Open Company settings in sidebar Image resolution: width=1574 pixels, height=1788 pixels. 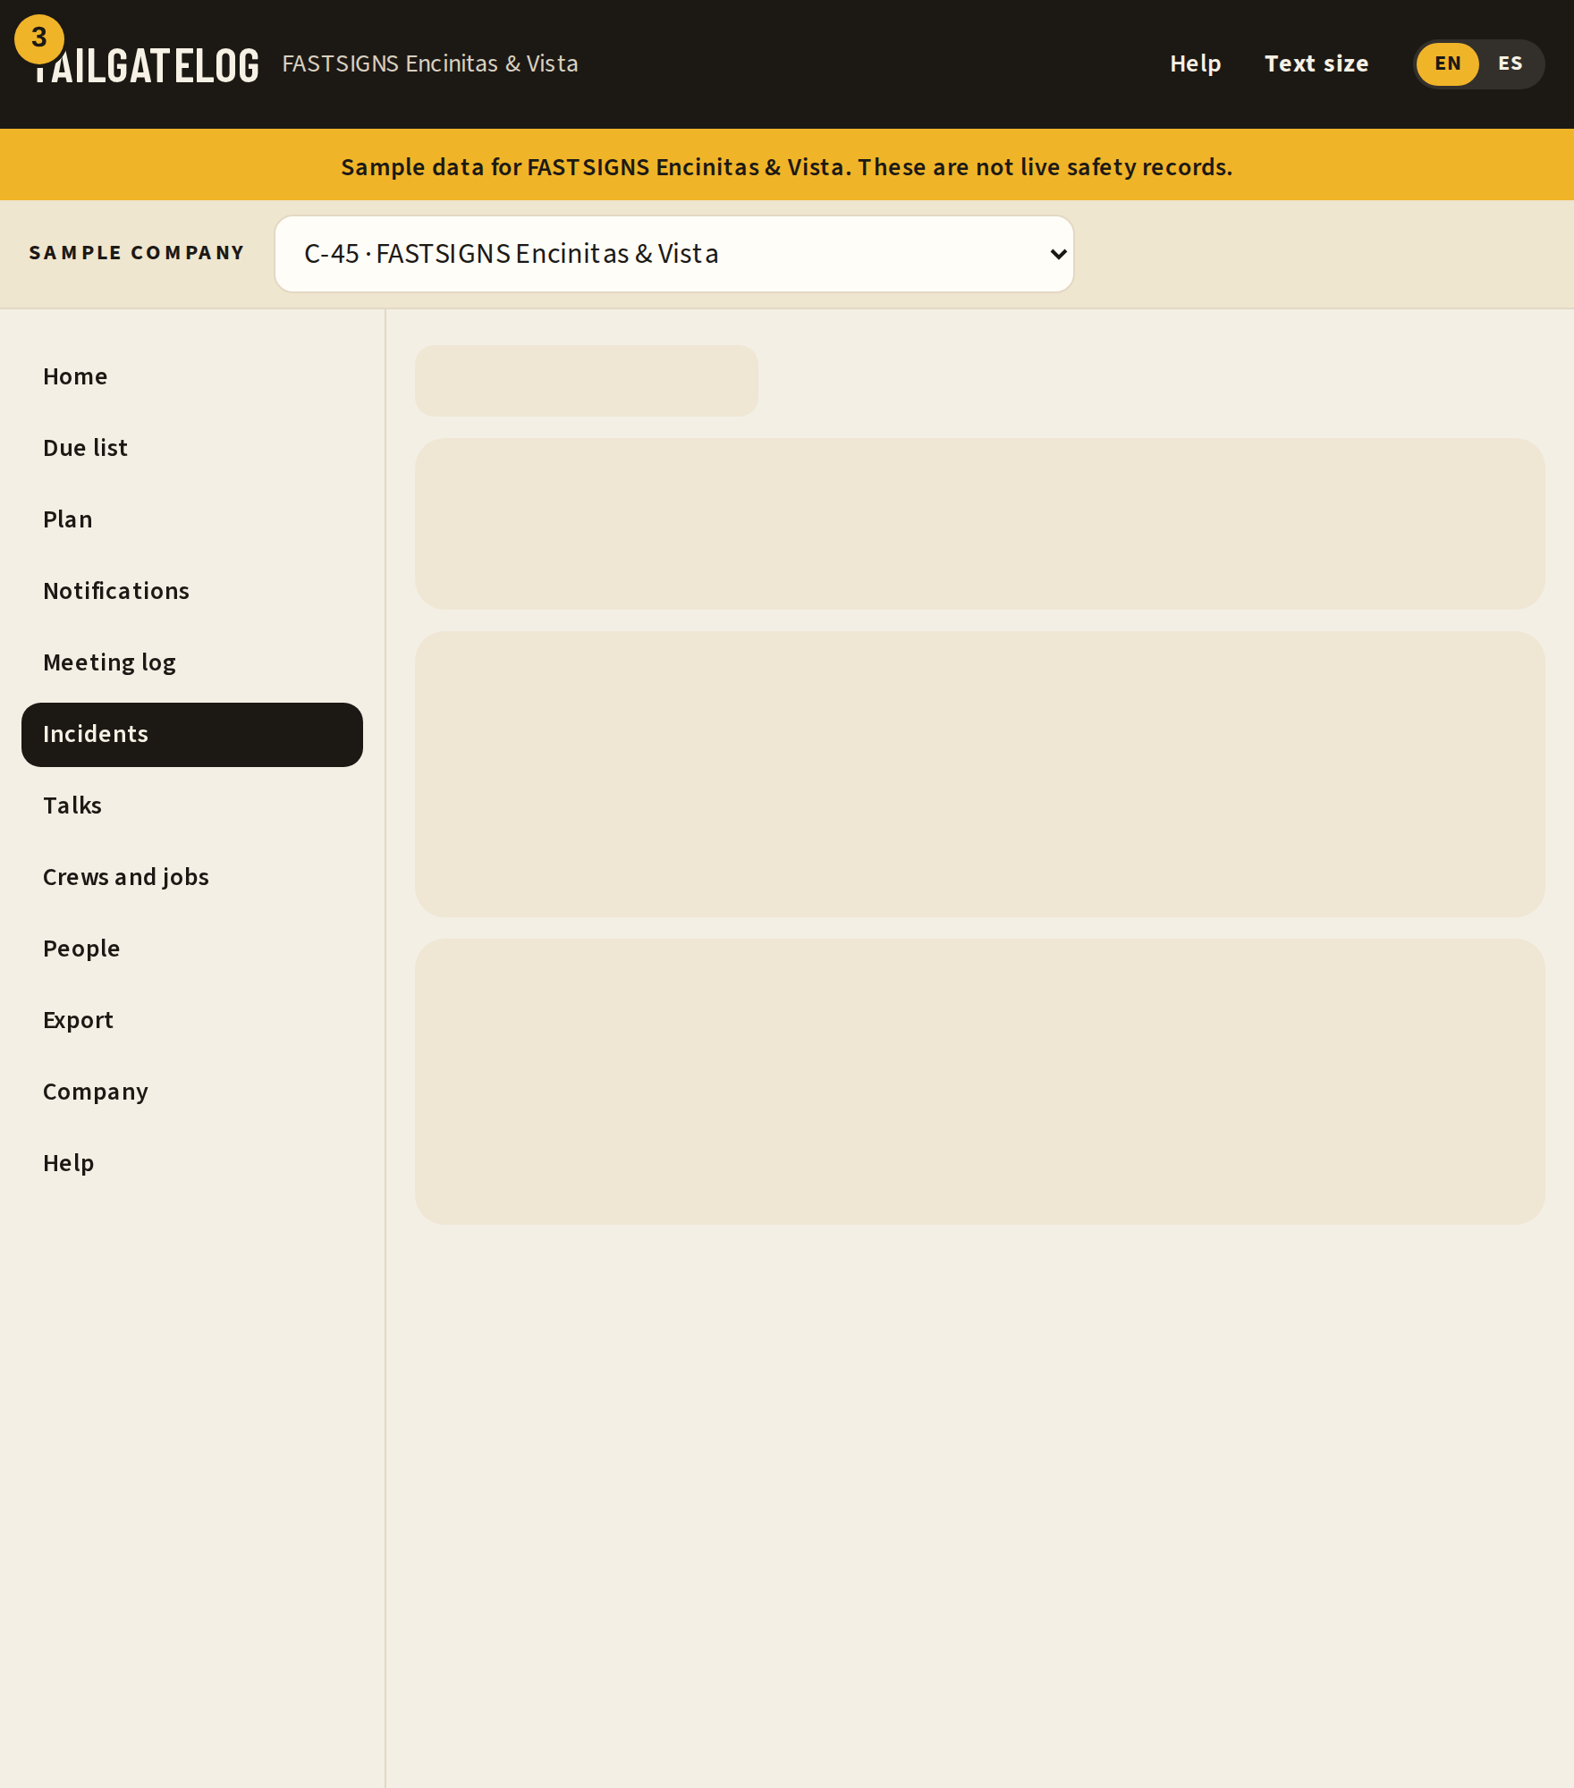[192, 1092]
